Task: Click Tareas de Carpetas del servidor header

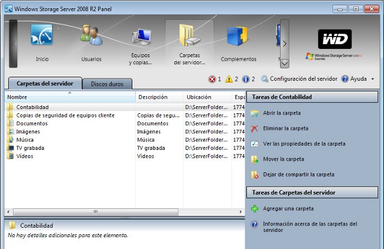Action: pyautogui.click(x=313, y=192)
